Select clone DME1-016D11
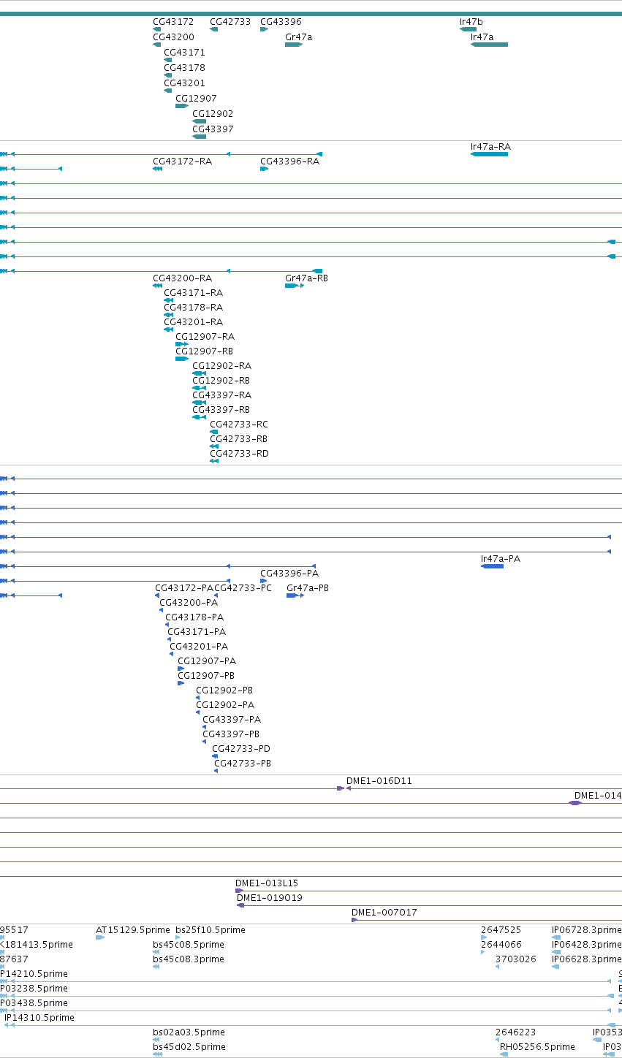 click(379, 781)
